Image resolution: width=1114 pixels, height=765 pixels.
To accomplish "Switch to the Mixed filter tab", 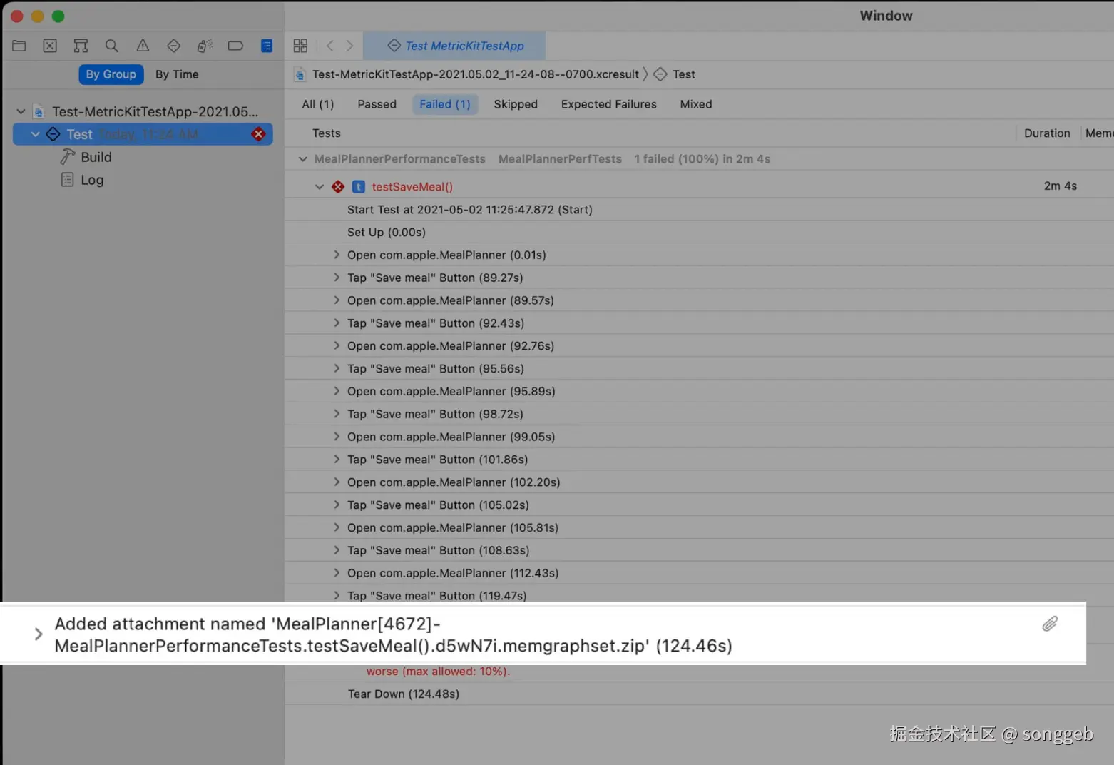I will click(696, 104).
